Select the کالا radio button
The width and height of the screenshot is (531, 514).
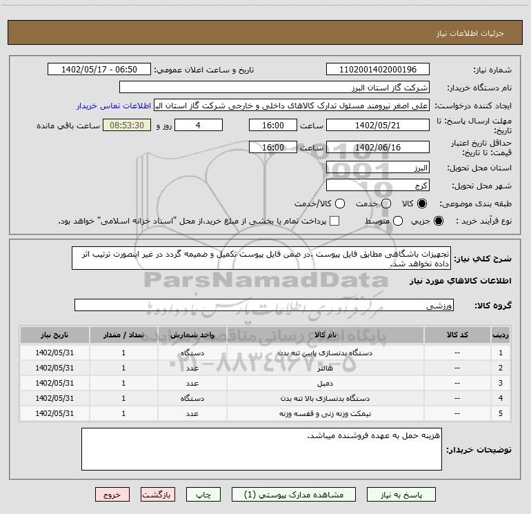(x=422, y=204)
